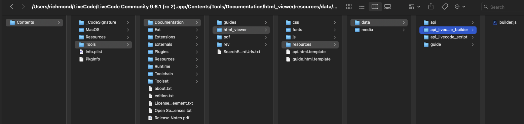
Task: Select the api_livec...e_builder folder
Action: (448, 30)
